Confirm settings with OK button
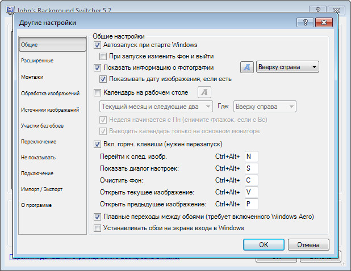351x271 pixels. [264, 245]
